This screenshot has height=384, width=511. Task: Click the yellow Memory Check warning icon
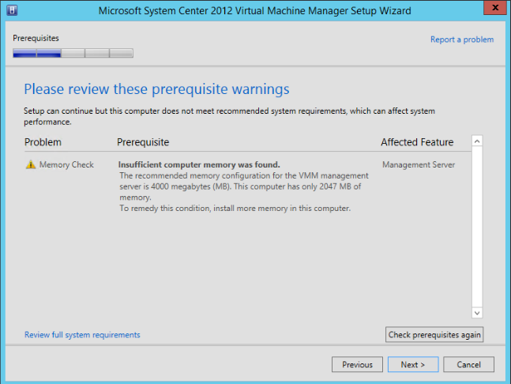pos(31,165)
